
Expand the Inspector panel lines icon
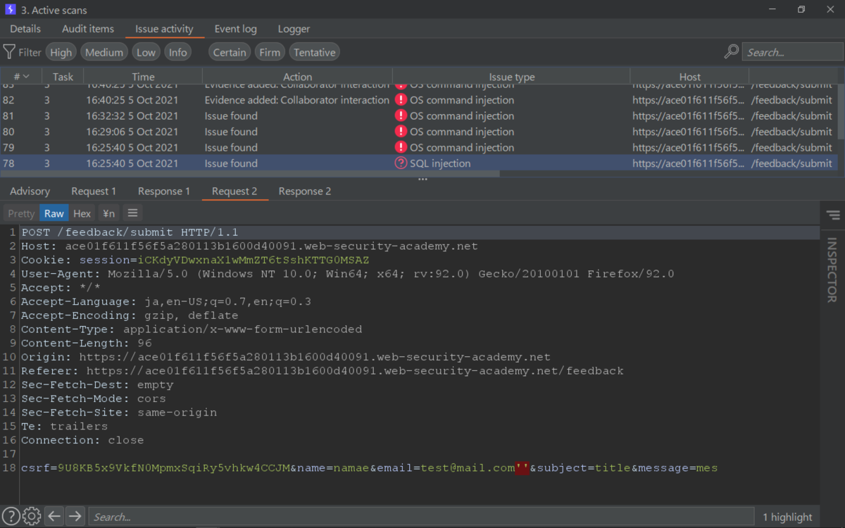[x=833, y=215]
